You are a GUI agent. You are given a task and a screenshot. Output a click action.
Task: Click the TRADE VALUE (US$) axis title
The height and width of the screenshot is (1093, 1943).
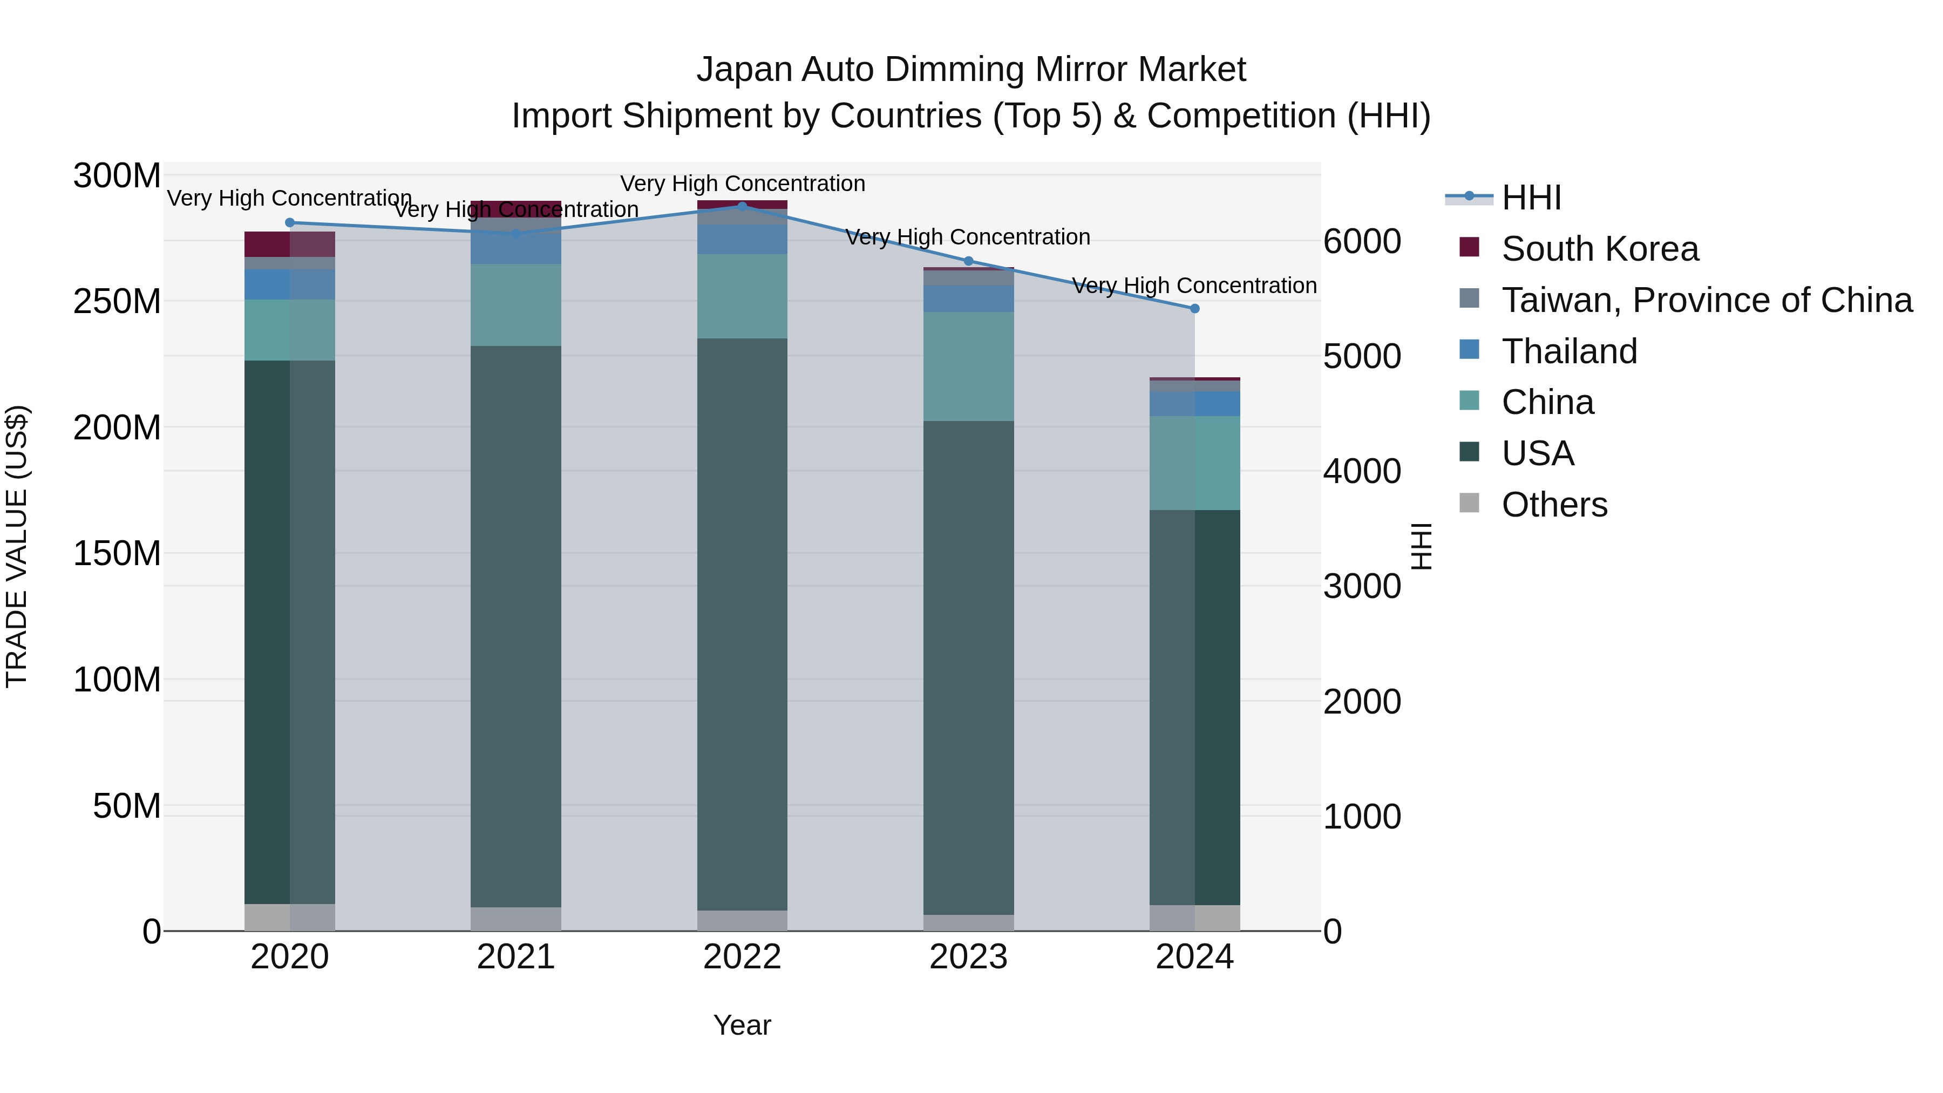click(x=17, y=546)
